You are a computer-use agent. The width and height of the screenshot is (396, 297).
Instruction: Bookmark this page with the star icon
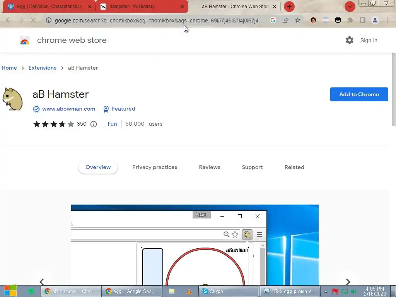[x=298, y=20]
